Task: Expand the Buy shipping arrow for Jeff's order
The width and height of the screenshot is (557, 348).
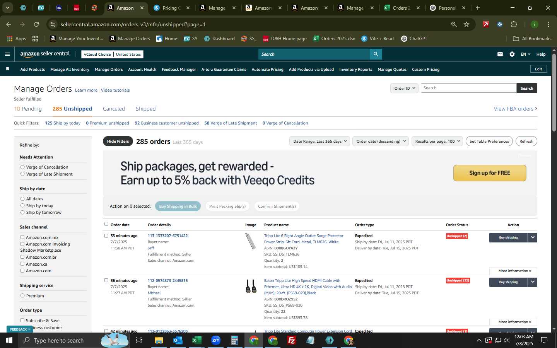Action: point(533,237)
